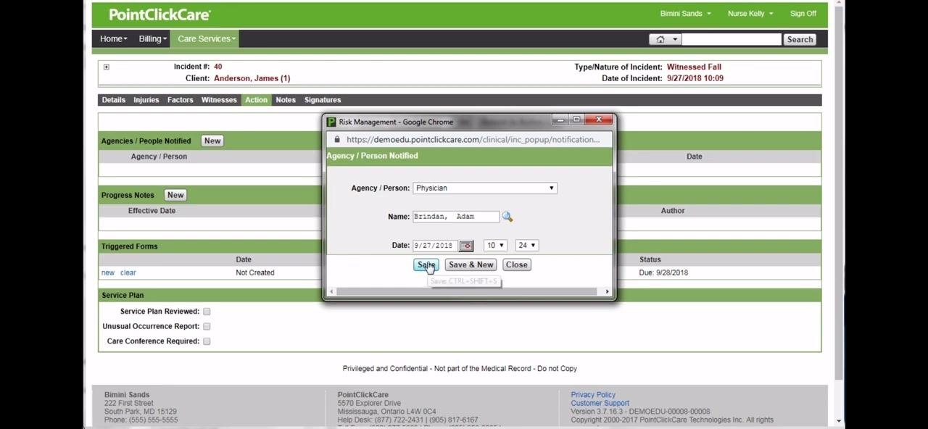Open the Agency / Person dropdown
This screenshot has height=429, width=928.
(x=484, y=188)
